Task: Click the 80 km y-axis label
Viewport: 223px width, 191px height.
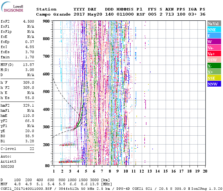Action: (47, 166)
